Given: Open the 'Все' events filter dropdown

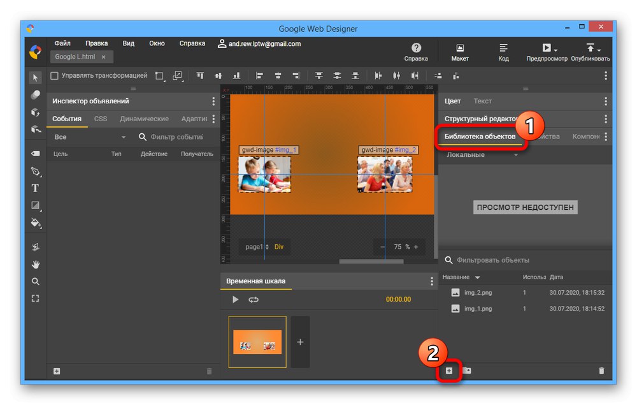Looking at the screenshot, I should pyautogui.click(x=89, y=137).
